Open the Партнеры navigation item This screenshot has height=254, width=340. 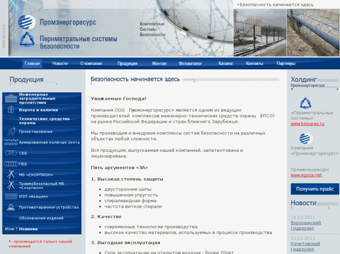point(286,63)
